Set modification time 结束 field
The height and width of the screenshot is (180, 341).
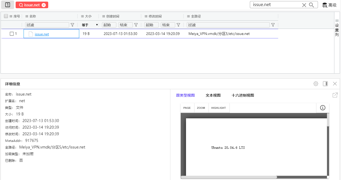(168, 25)
